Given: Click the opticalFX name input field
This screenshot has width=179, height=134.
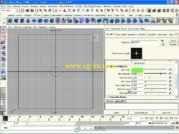Looking at the screenshot, I should click(x=144, y=42).
